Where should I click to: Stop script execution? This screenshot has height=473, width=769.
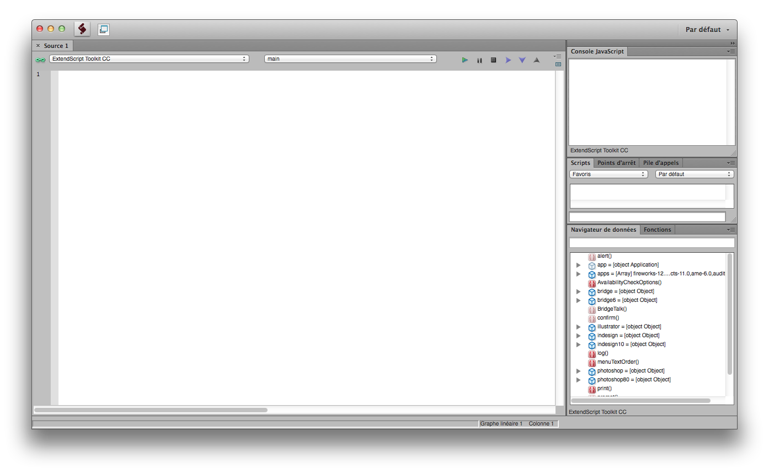click(x=494, y=60)
